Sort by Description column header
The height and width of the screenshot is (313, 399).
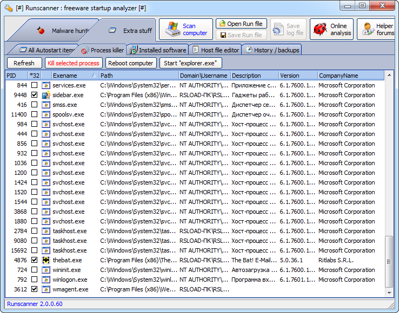(255, 76)
